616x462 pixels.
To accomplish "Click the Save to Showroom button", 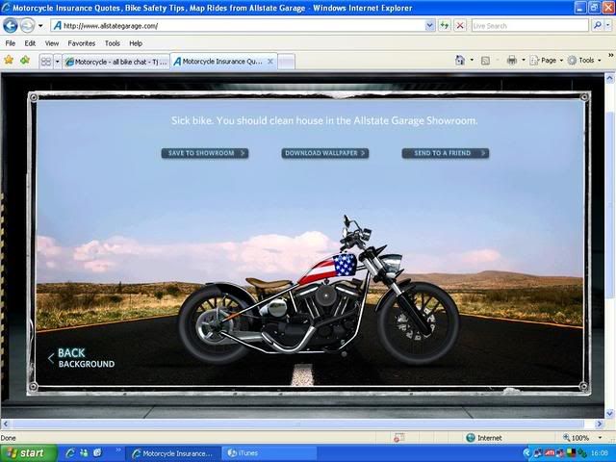I will pyautogui.click(x=204, y=153).
